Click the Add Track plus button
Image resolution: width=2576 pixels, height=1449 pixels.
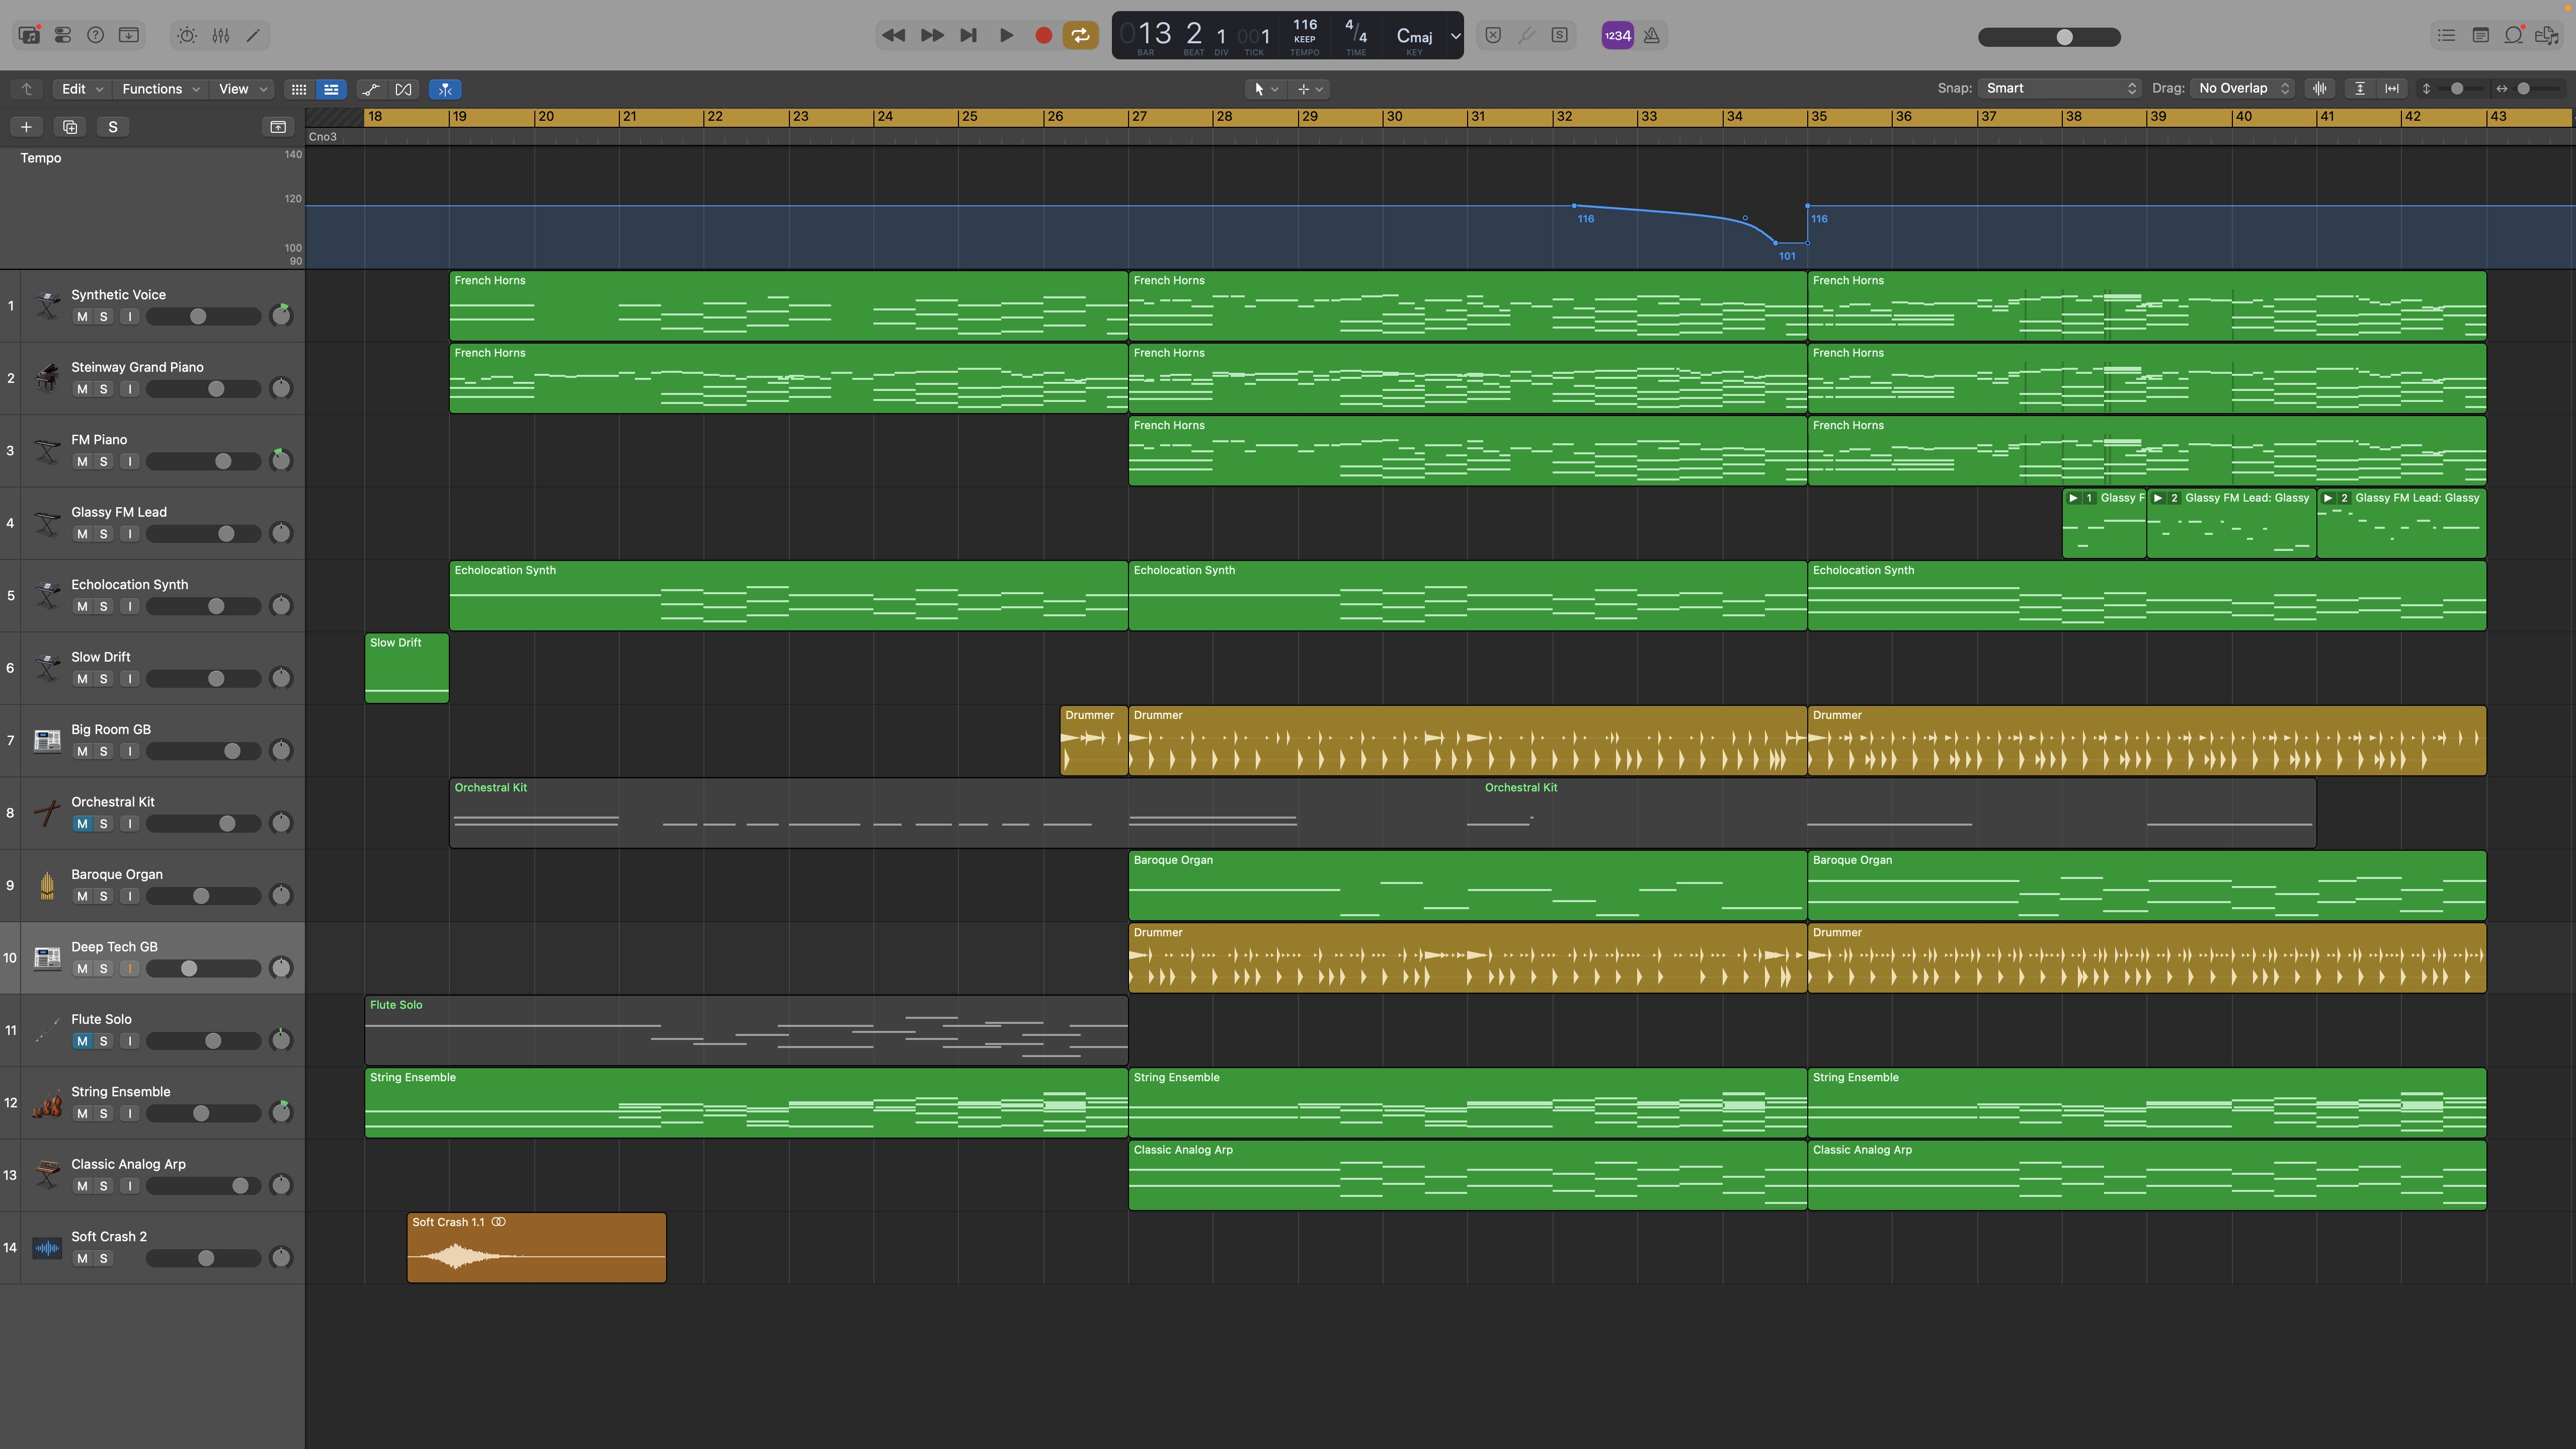pyautogui.click(x=26, y=127)
